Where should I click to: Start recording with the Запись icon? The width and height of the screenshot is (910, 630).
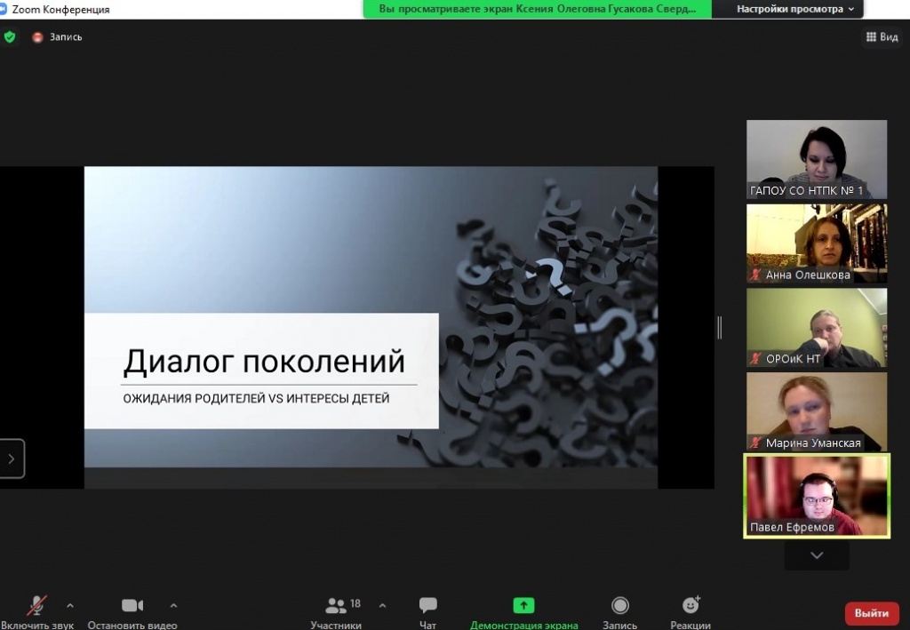[x=620, y=606]
